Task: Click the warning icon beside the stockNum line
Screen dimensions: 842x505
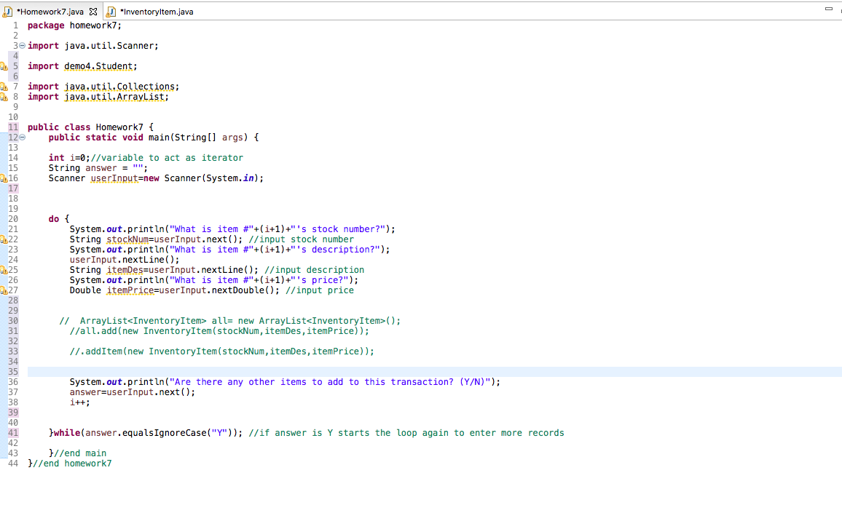Action: [4, 239]
